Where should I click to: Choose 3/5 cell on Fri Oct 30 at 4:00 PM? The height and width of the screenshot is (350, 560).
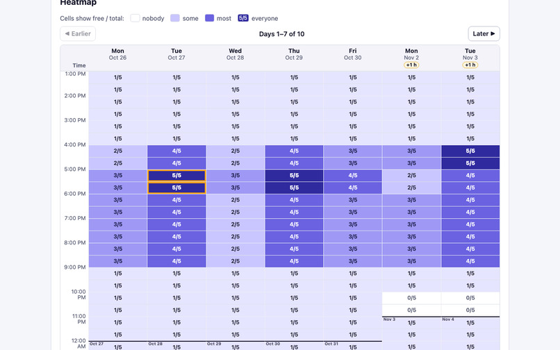click(353, 151)
